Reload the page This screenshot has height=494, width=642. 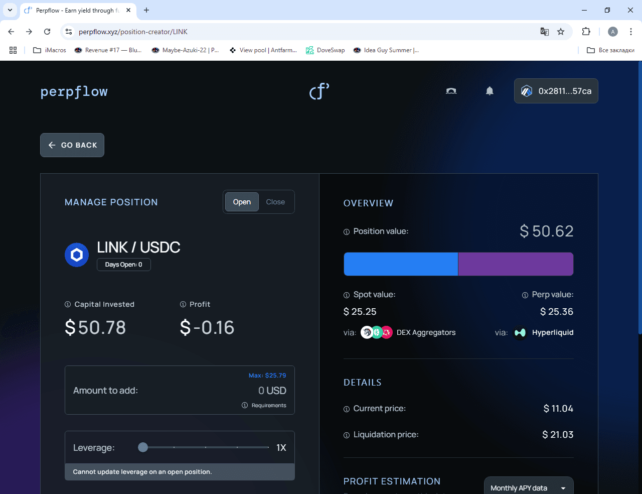tap(47, 32)
